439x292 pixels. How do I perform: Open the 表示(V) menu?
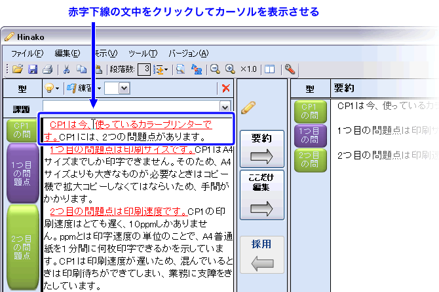[106, 54]
